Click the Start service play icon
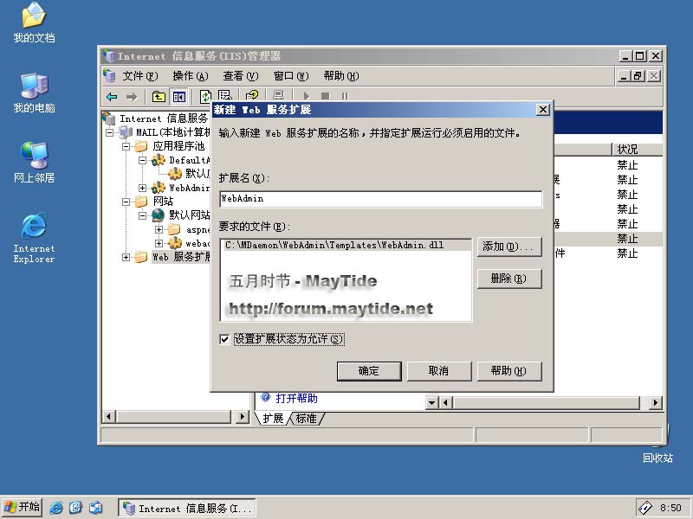The image size is (693, 519). pos(307,96)
